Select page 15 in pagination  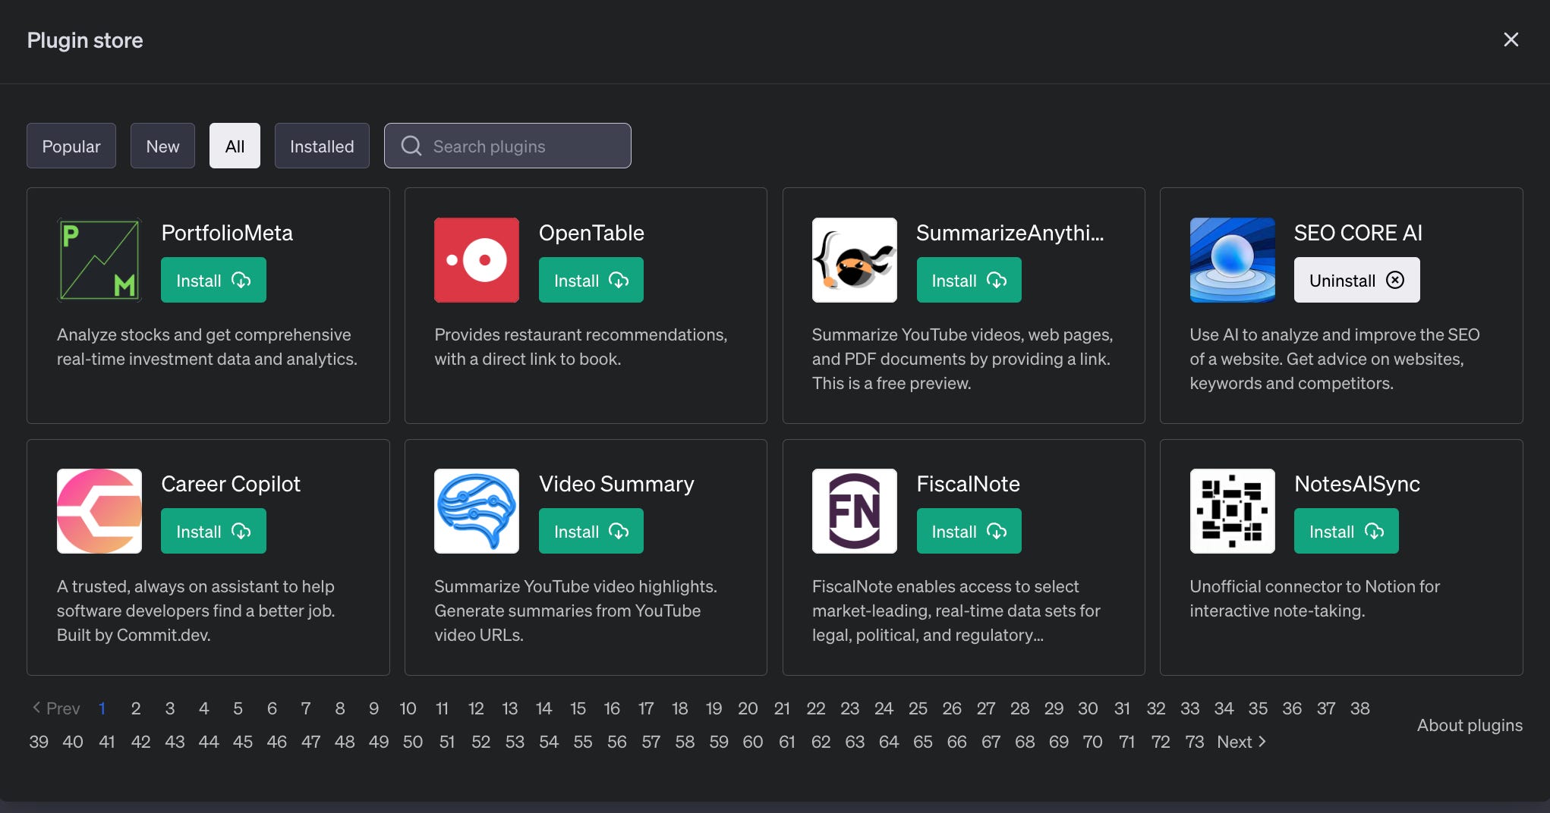[x=578, y=708]
